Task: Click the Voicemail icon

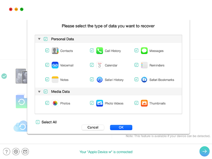Action: tap(55, 65)
